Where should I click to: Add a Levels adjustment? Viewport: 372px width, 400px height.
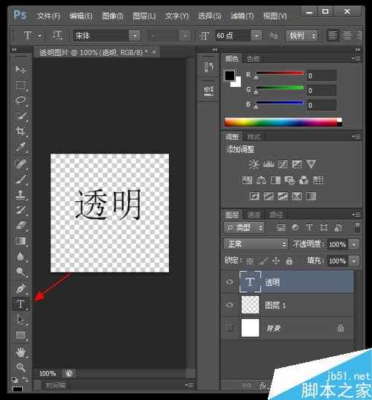tap(269, 164)
